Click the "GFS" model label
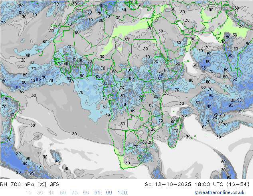The height and width of the screenshot is (196, 253). pos(54,184)
